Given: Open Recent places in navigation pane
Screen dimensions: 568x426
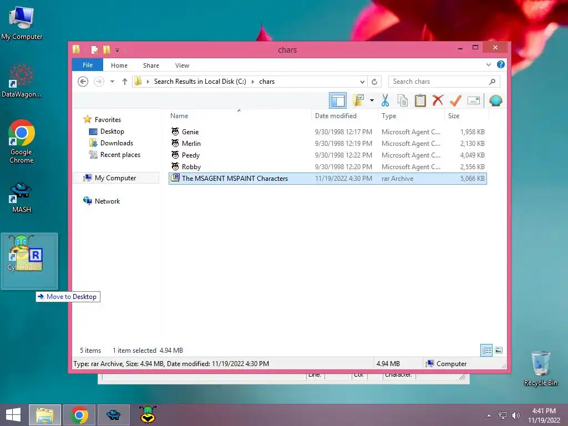Looking at the screenshot, I should pos(114,155).
